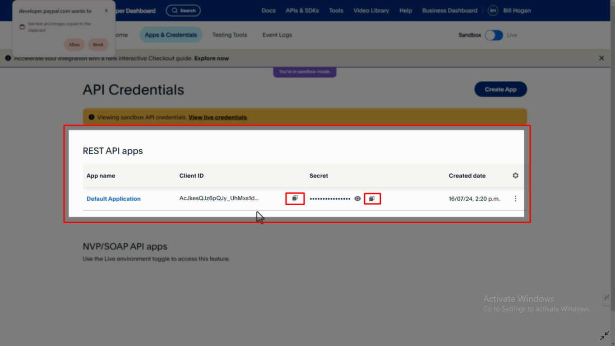Click the App name column header
Image resolution: width=615 pixels, height=346 pixels.
(x=101, y=175)
